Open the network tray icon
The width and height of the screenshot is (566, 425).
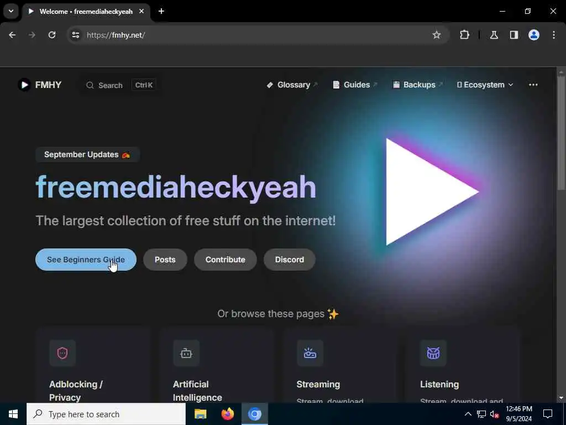(x=481, y=414)
